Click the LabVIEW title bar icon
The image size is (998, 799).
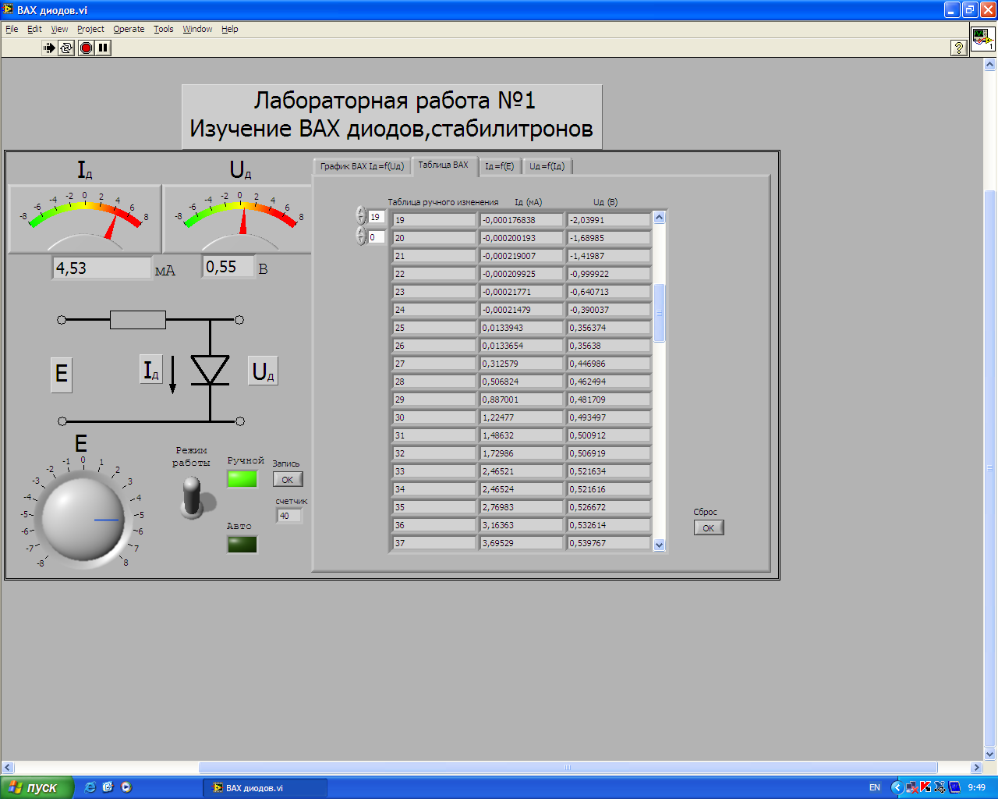pos(9,10)
